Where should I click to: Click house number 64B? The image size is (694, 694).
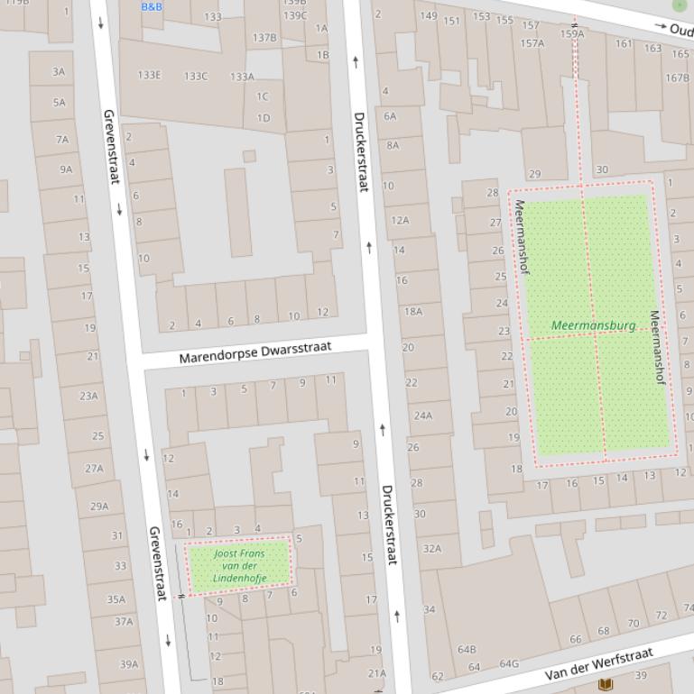pos(467,649)
